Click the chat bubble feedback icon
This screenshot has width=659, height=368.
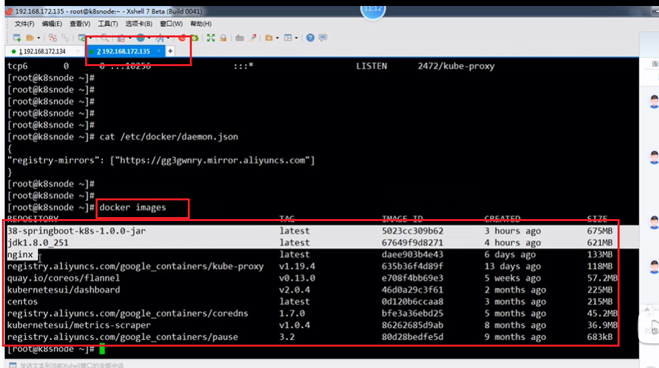tap(323, 38)
